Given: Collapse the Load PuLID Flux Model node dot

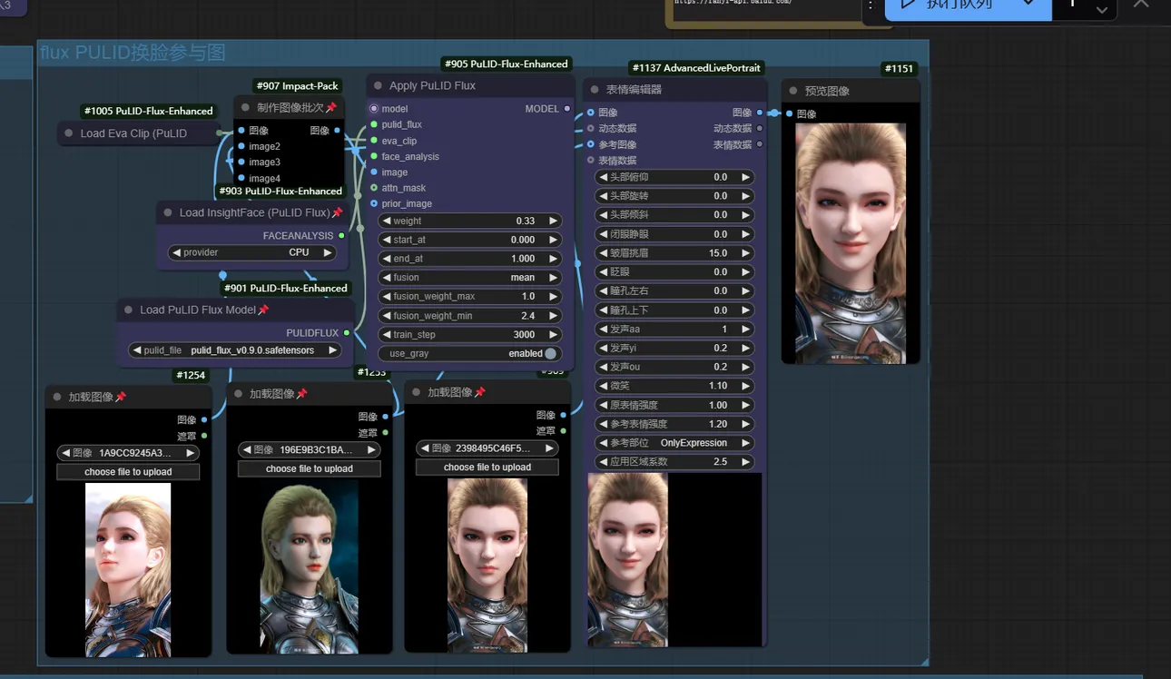Looking at the screenshot, I should point(128,310).
